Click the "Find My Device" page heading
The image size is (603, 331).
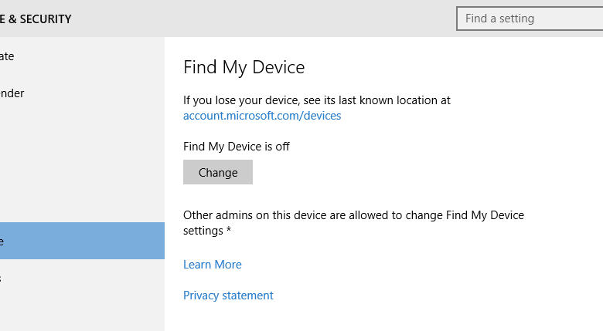coord(244,67)
